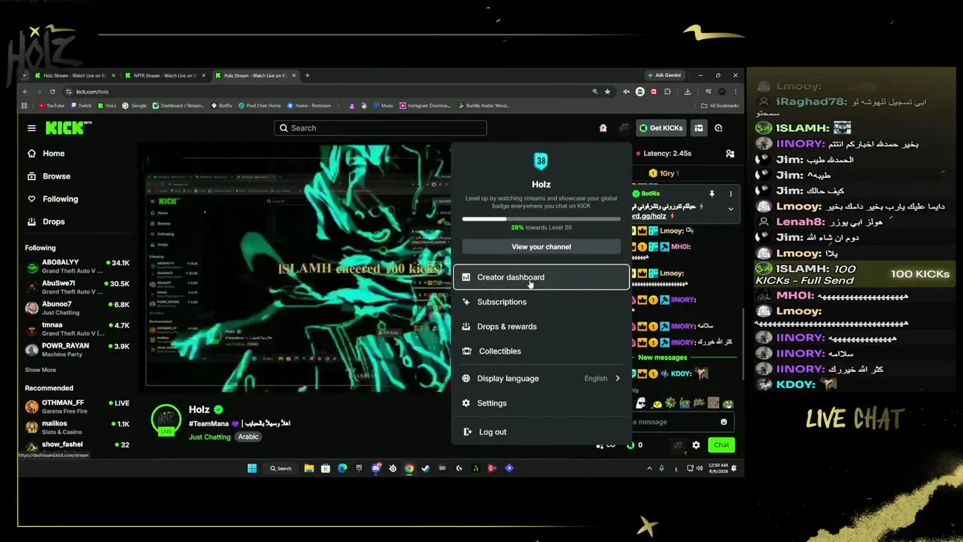Click the Chrome extensions puzzle icon
Image resolution: width=963 pixels, height=542 pixels.
click(x=667, y=92)
